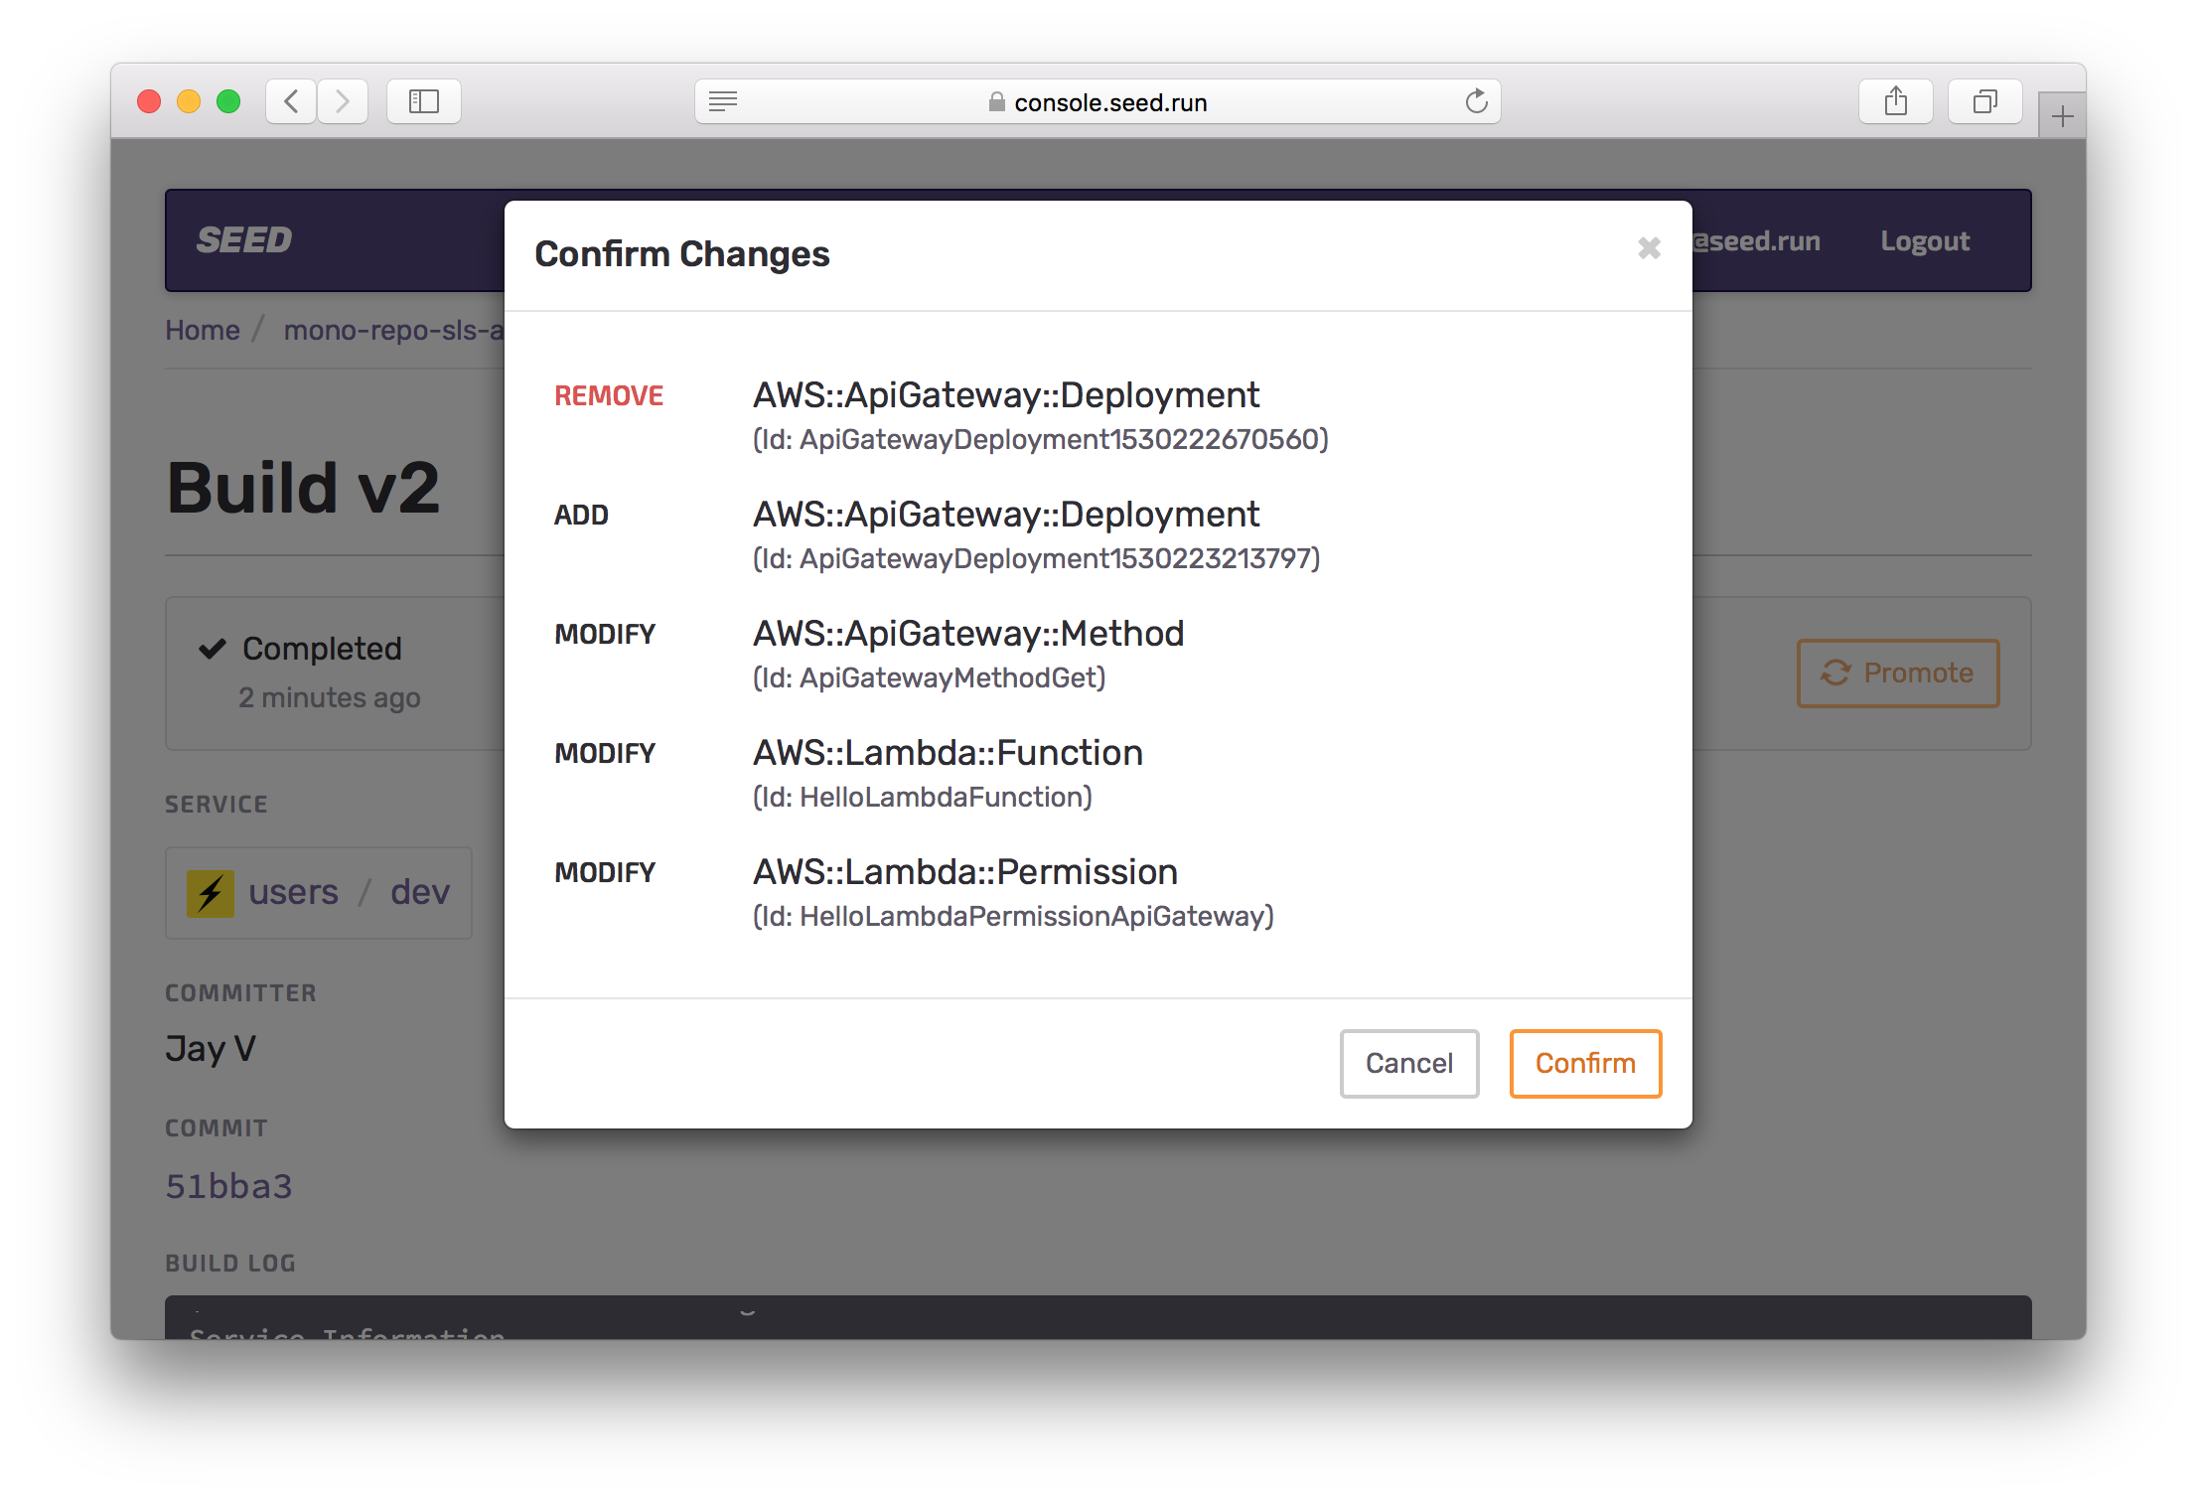Click the console.seed.run address bar
The width and height of the screenshot is (2197, 1498).
coord(1109,102)
